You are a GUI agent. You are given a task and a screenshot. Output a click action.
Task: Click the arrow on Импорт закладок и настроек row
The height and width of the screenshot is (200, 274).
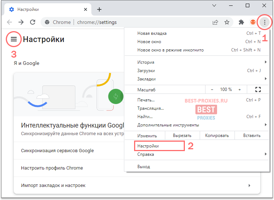coord(249,186)
